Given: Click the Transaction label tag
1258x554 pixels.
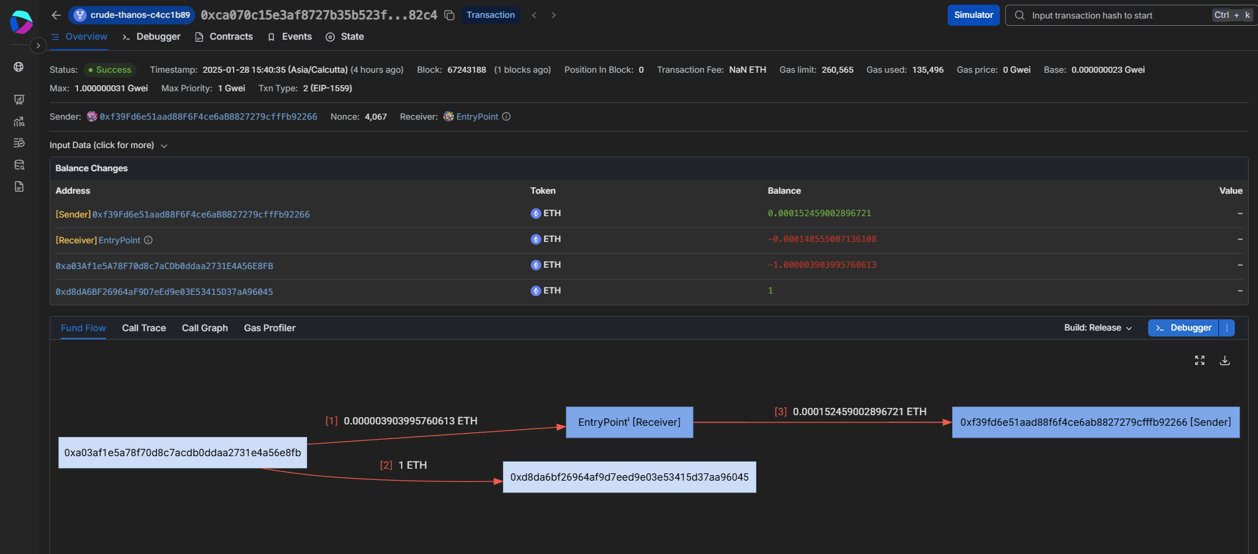Looking at the screenshot, I should click(490, 15).
